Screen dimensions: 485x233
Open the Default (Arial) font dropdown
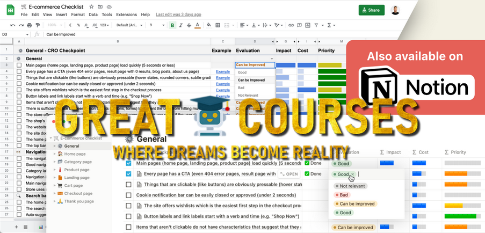(x=129, y=25)
